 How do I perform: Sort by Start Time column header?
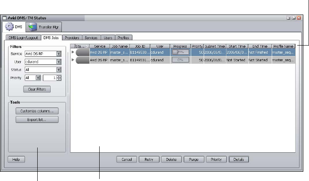pyautogui.click(x=237, y=46)
